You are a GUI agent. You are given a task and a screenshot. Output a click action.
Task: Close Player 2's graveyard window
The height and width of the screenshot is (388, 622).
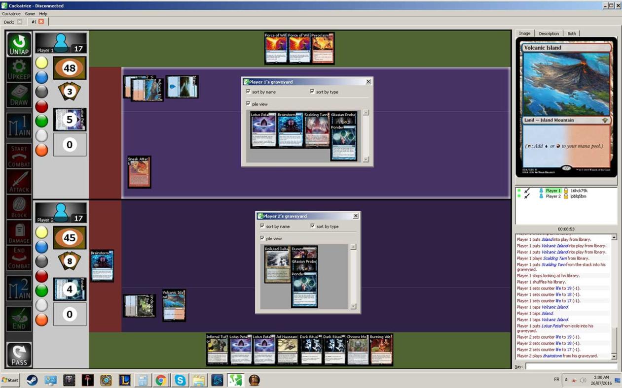(356, 216)
